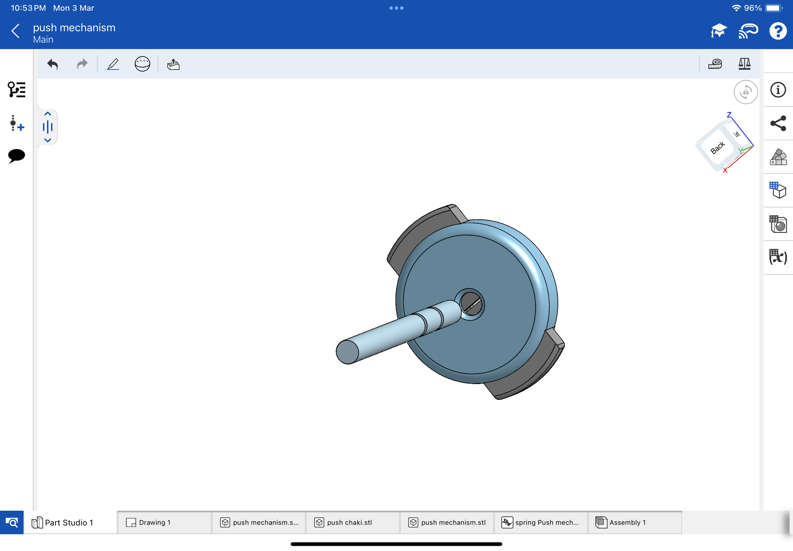Toggle the rotation lock button

coord(745,92)
